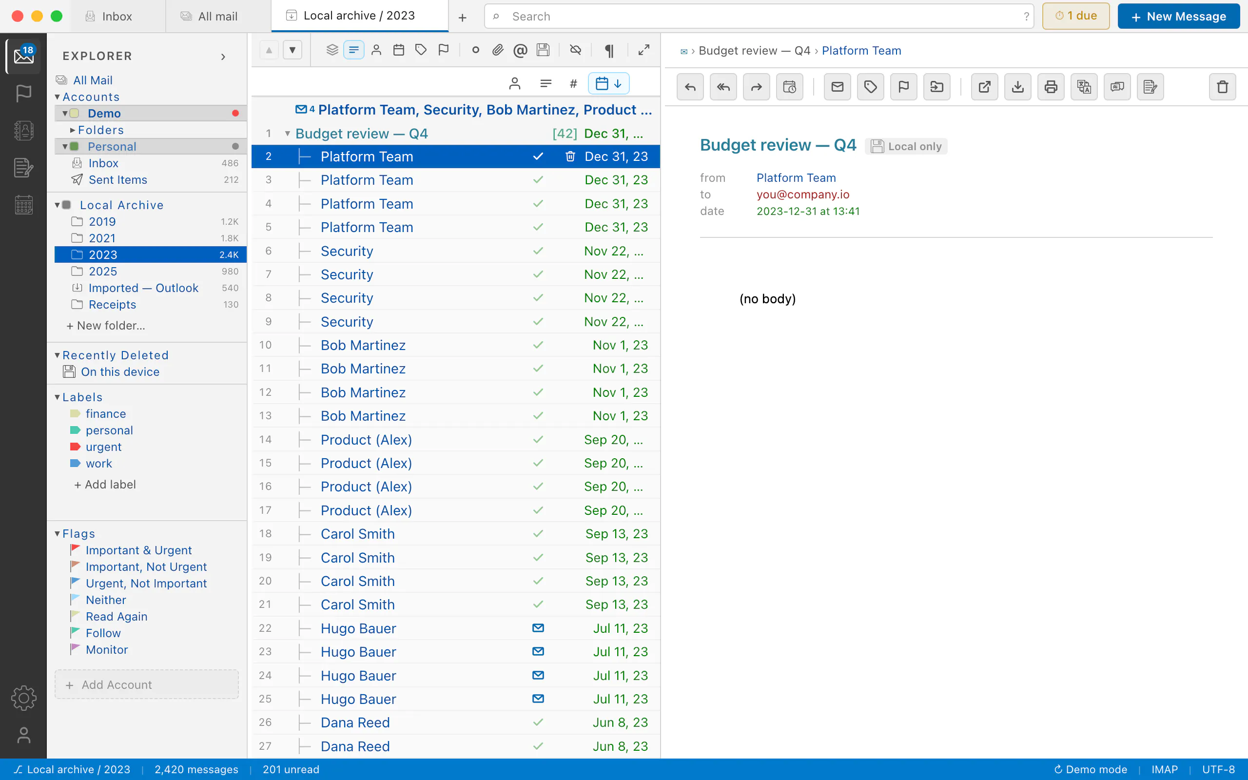Image resolution: width=1248 pixels, height=780 pixels.
Task: Expand the Folders node
Action: click(73, 130)
